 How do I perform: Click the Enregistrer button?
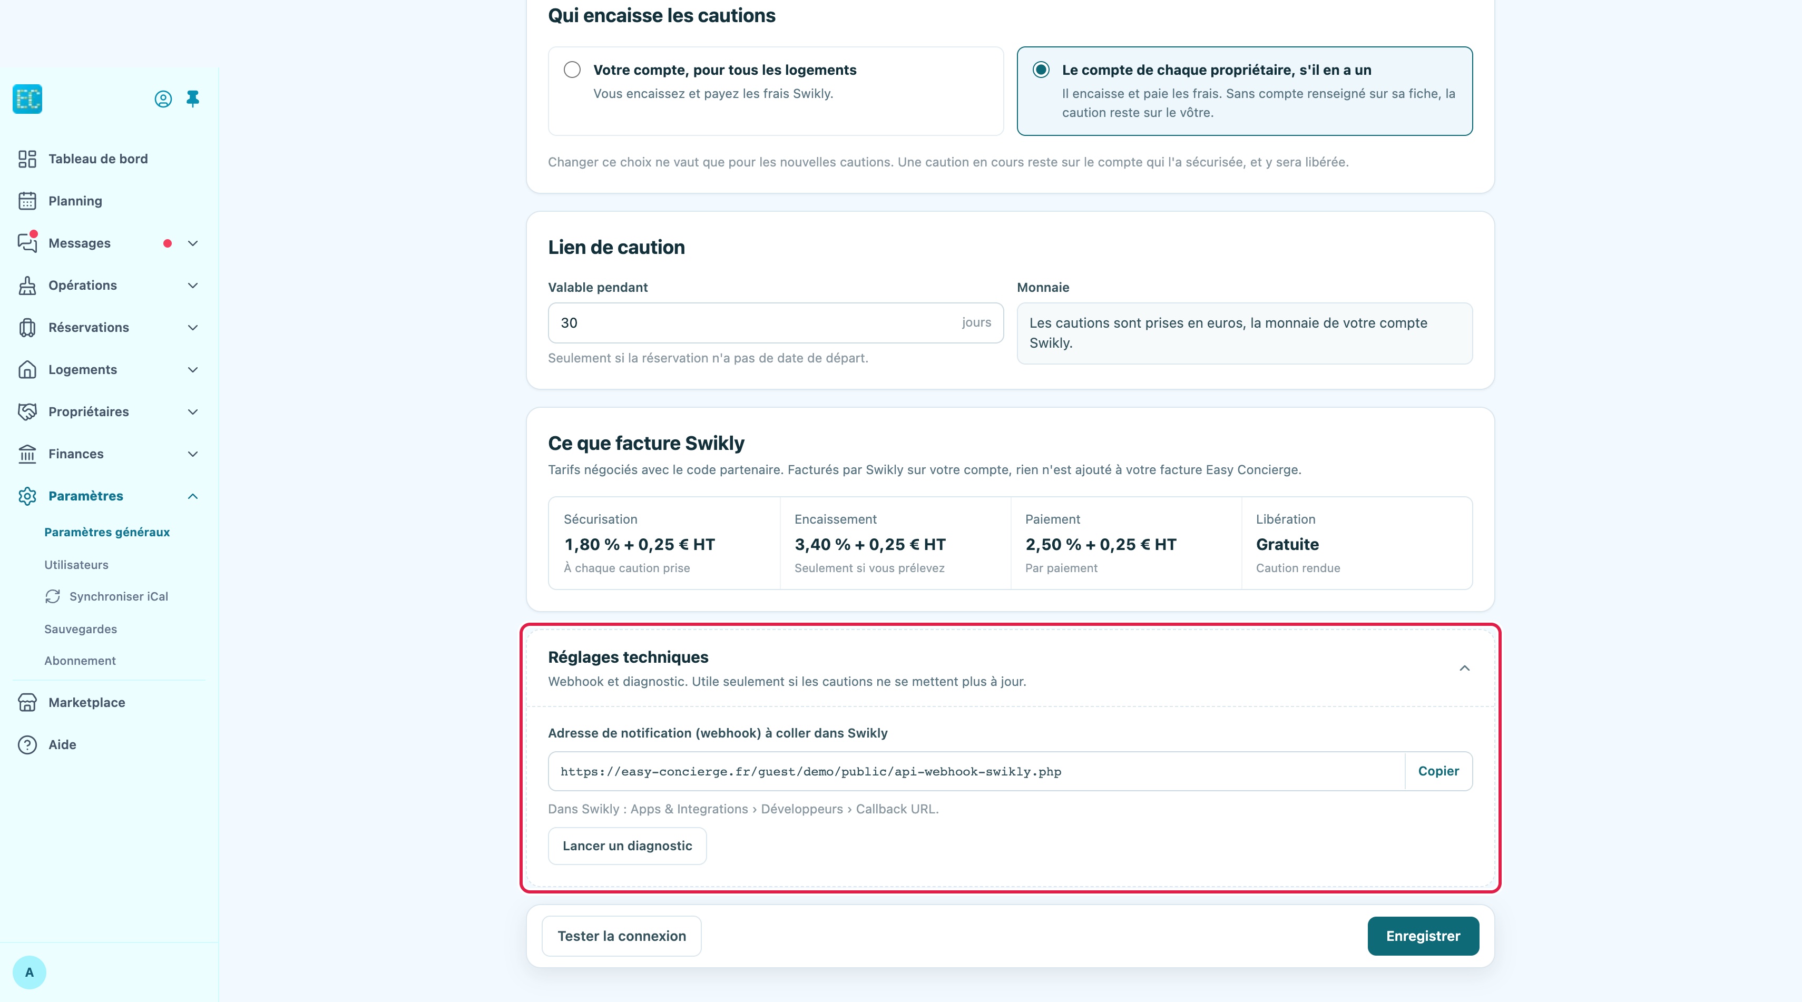click(x=1423, y=936)
